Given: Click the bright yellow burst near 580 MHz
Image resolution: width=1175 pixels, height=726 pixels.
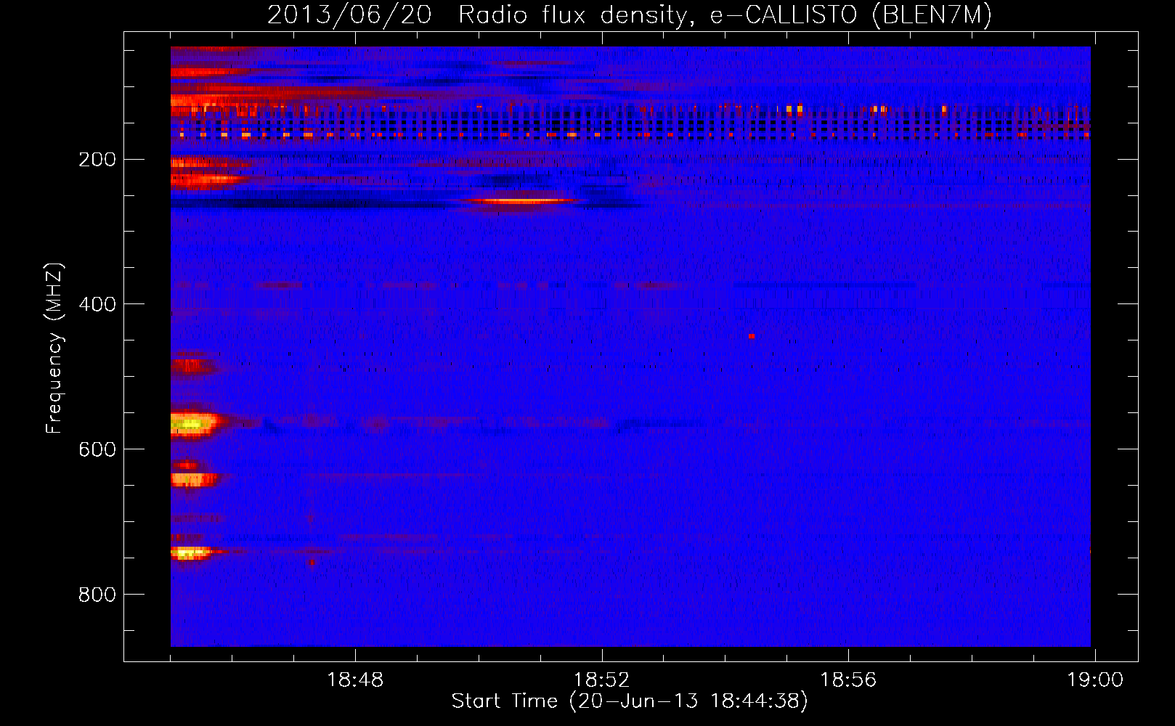Looking at the screenshot, I should coord(195,424).
